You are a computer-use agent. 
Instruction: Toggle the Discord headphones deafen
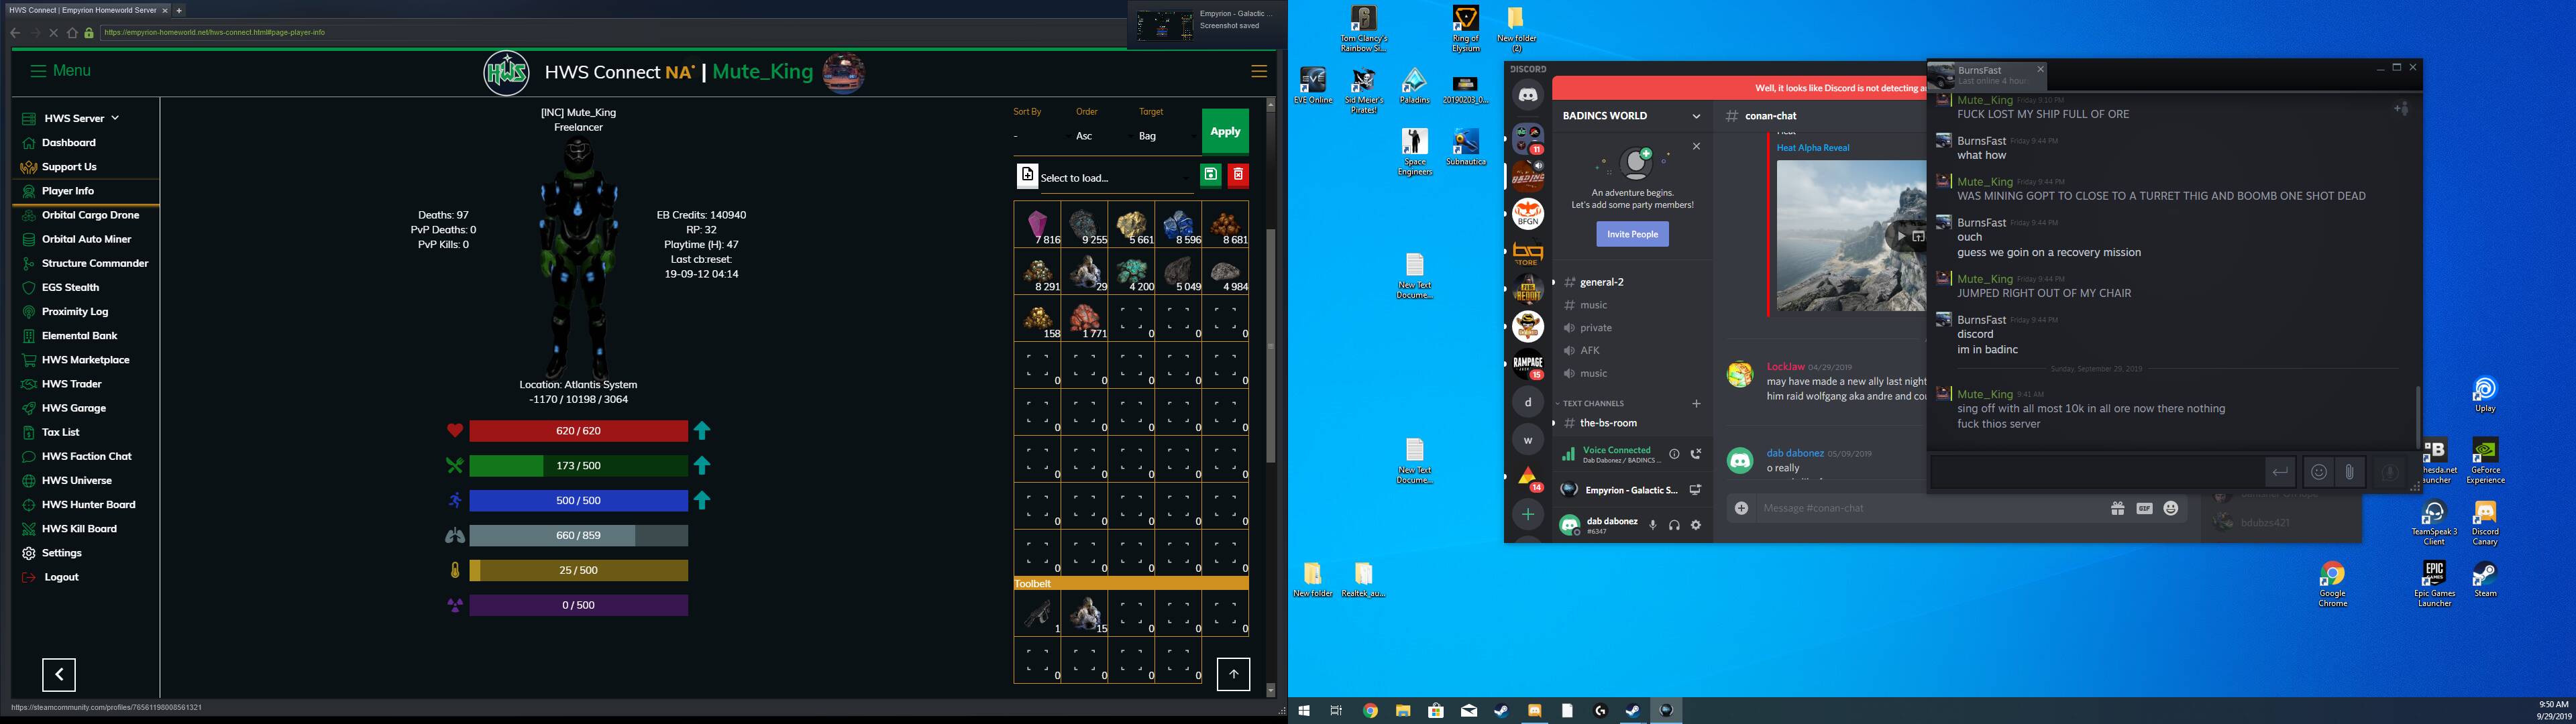click(1674, 525)
